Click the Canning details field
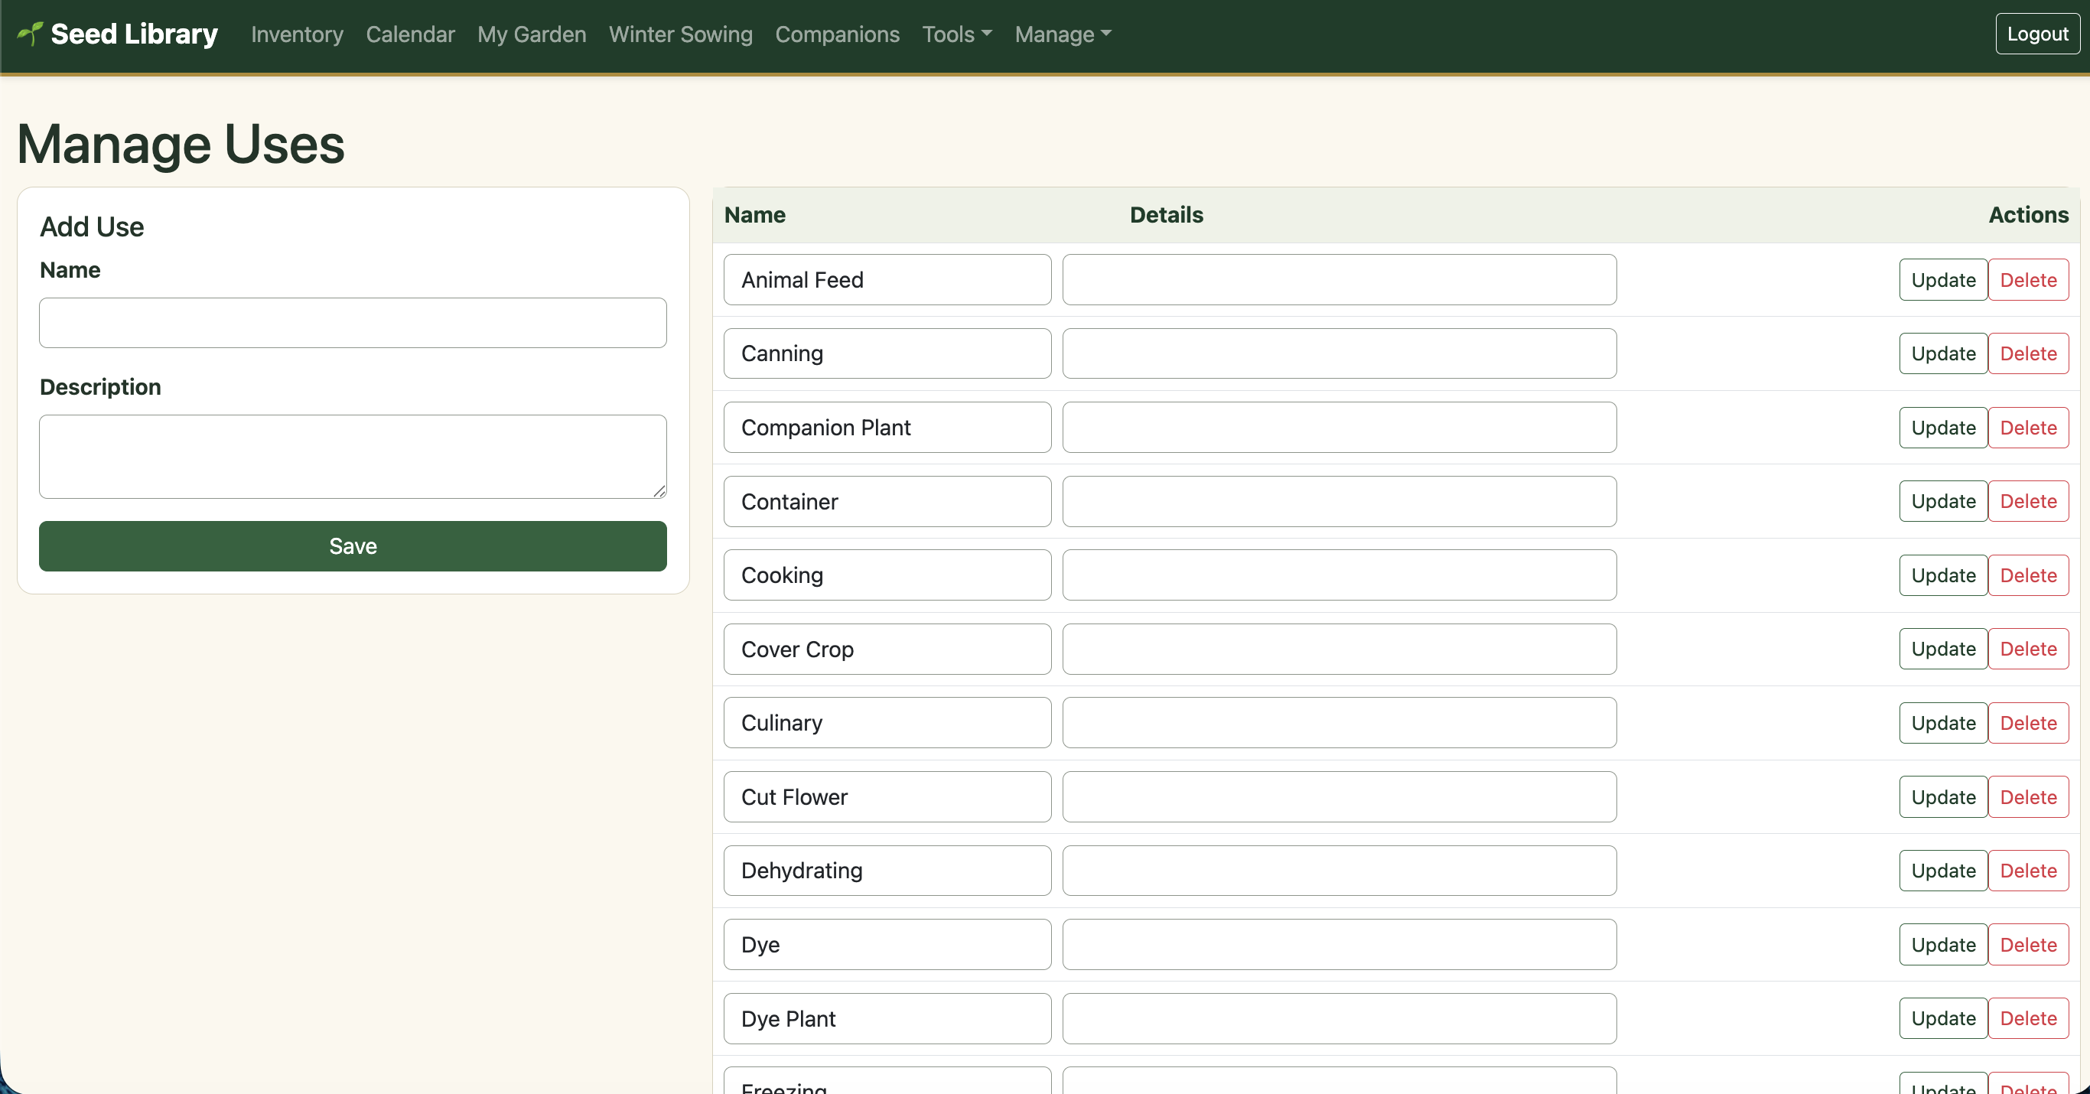Screen dimensions: 2090x1094 click(x=1340, y=354)
